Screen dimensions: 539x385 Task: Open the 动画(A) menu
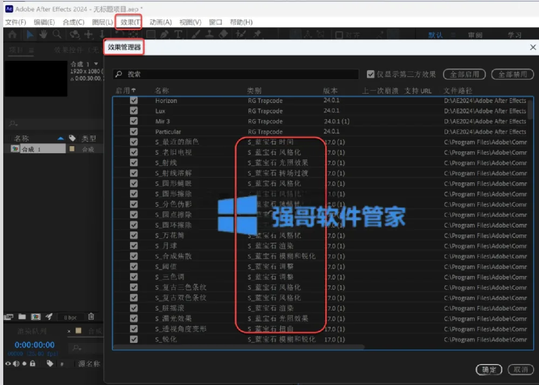pos(161,22)
